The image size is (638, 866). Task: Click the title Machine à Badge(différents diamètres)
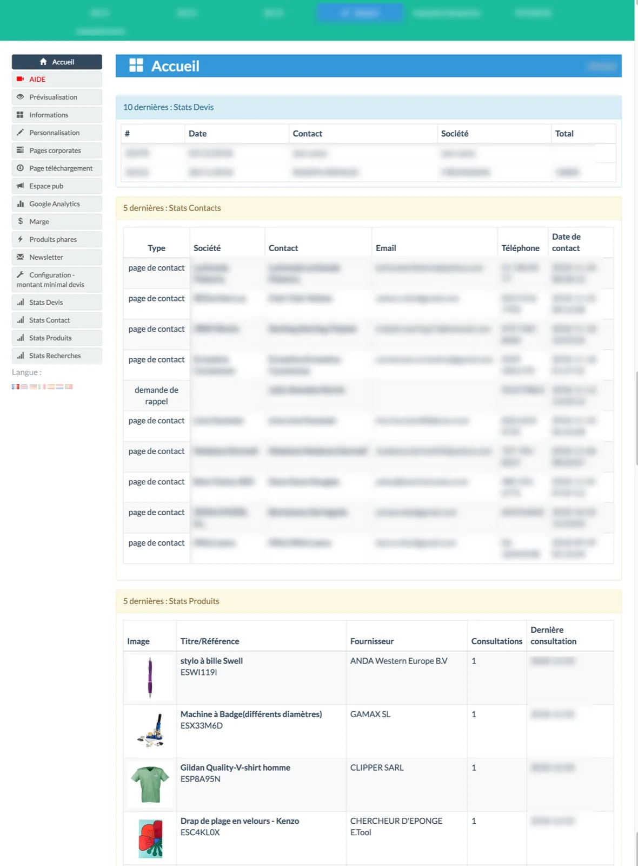(251, 714)
